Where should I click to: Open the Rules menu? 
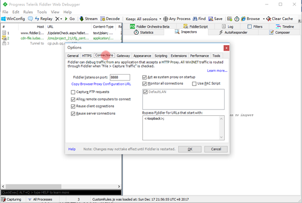click(28, 12)
